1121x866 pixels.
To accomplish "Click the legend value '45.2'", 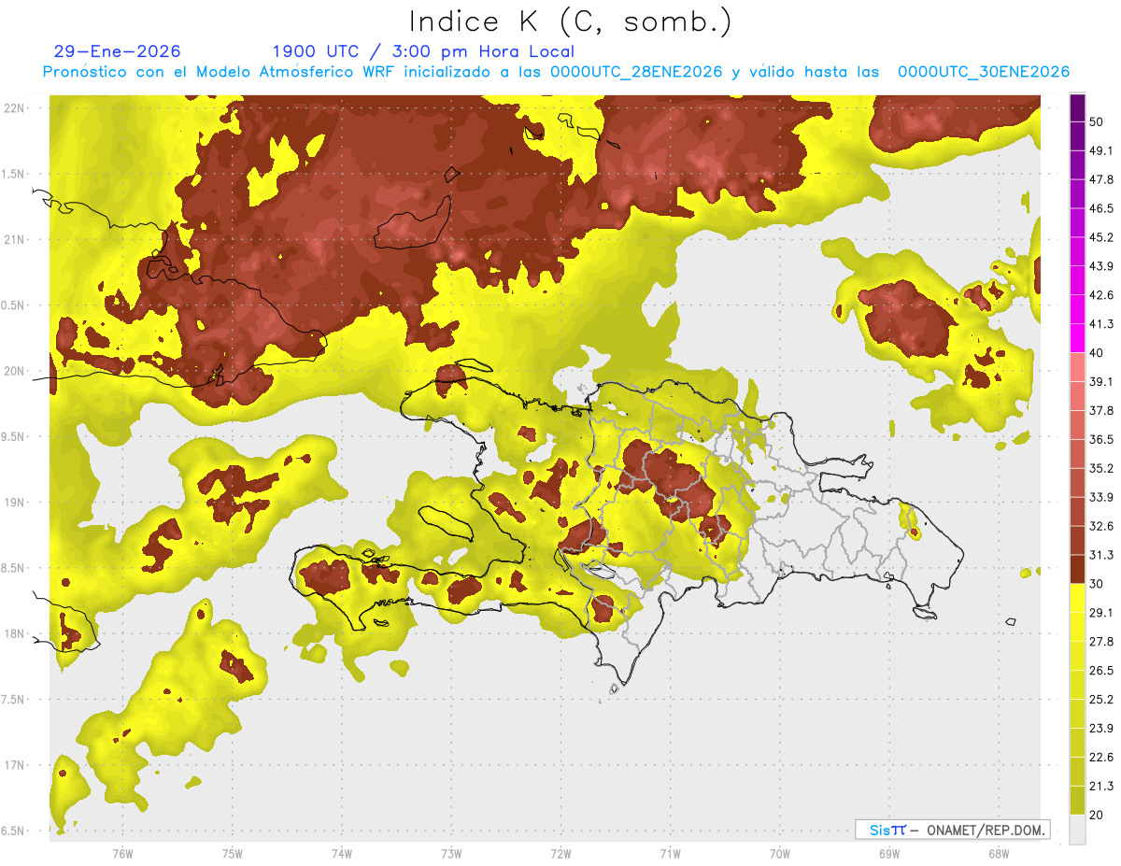I will (1101, 237).
